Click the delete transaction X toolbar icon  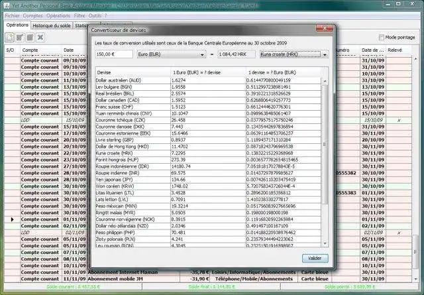click(x=40, y=37)
